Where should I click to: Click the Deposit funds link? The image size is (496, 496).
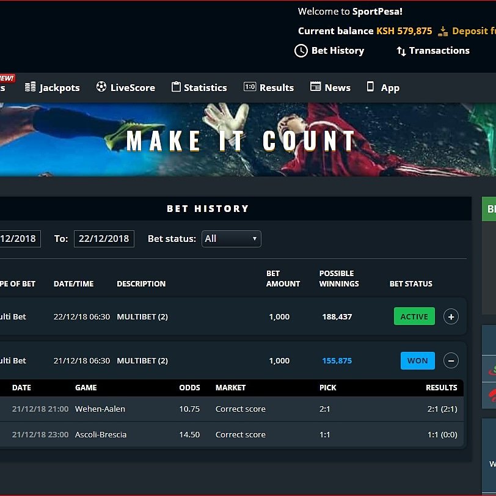point(467,31)
